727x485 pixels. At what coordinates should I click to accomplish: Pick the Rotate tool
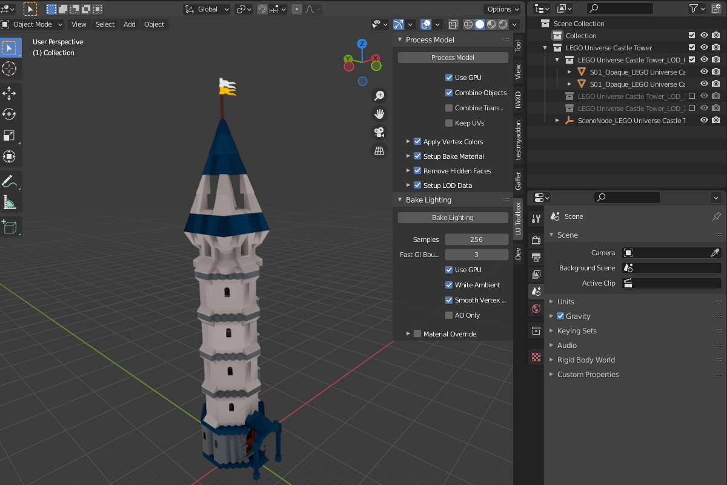(x=10, y=114)
